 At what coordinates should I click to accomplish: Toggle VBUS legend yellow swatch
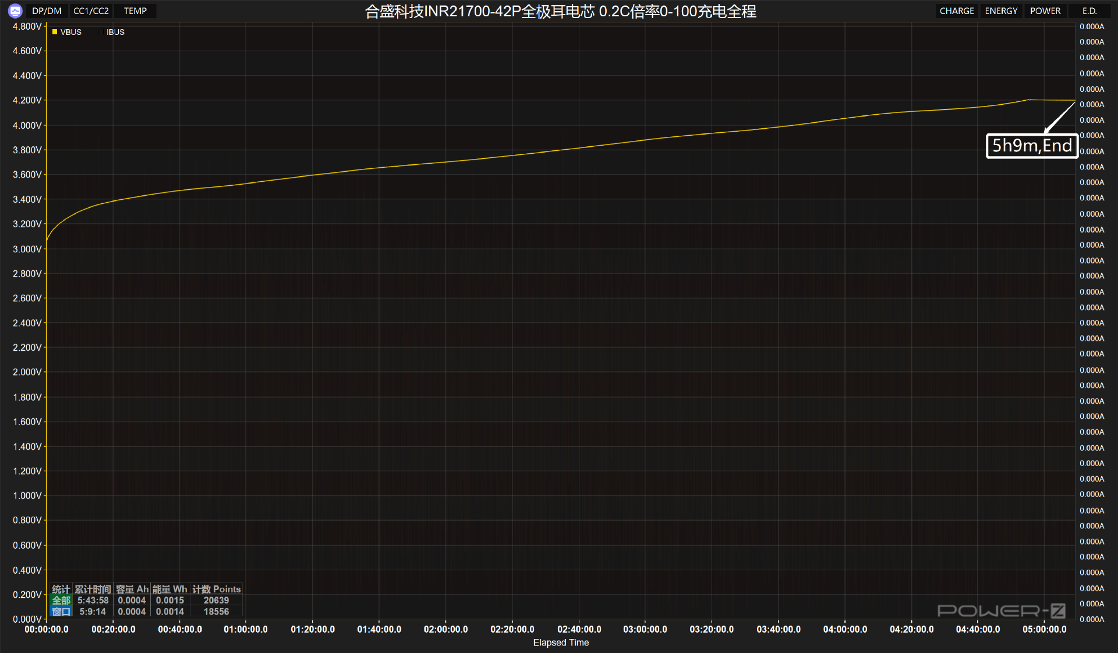[x=55, y=32]
